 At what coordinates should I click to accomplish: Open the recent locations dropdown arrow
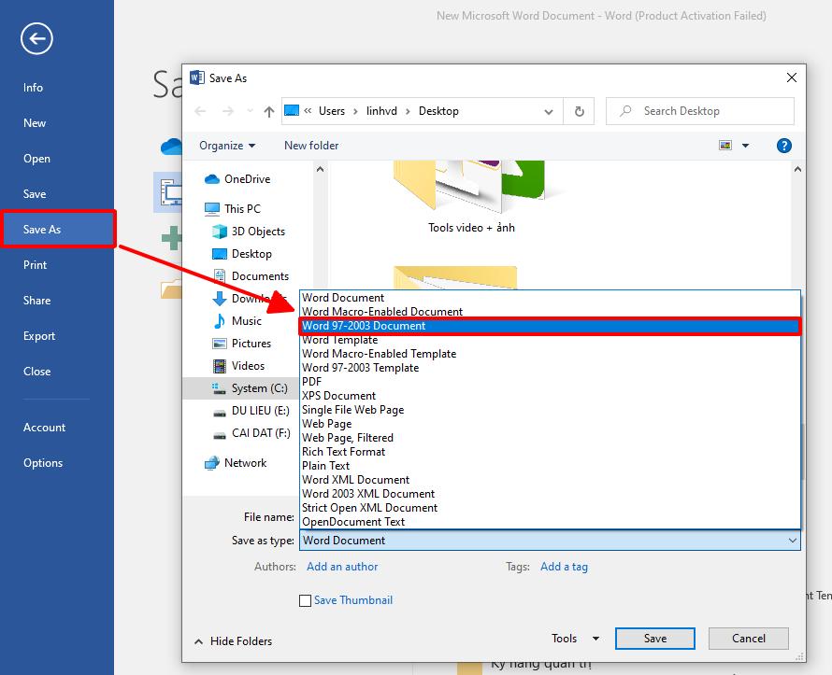coord(250,111)
